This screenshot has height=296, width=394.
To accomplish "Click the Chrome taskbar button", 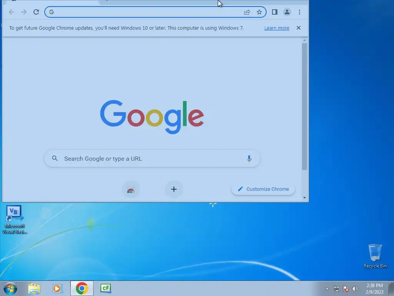I will point(82,288).
